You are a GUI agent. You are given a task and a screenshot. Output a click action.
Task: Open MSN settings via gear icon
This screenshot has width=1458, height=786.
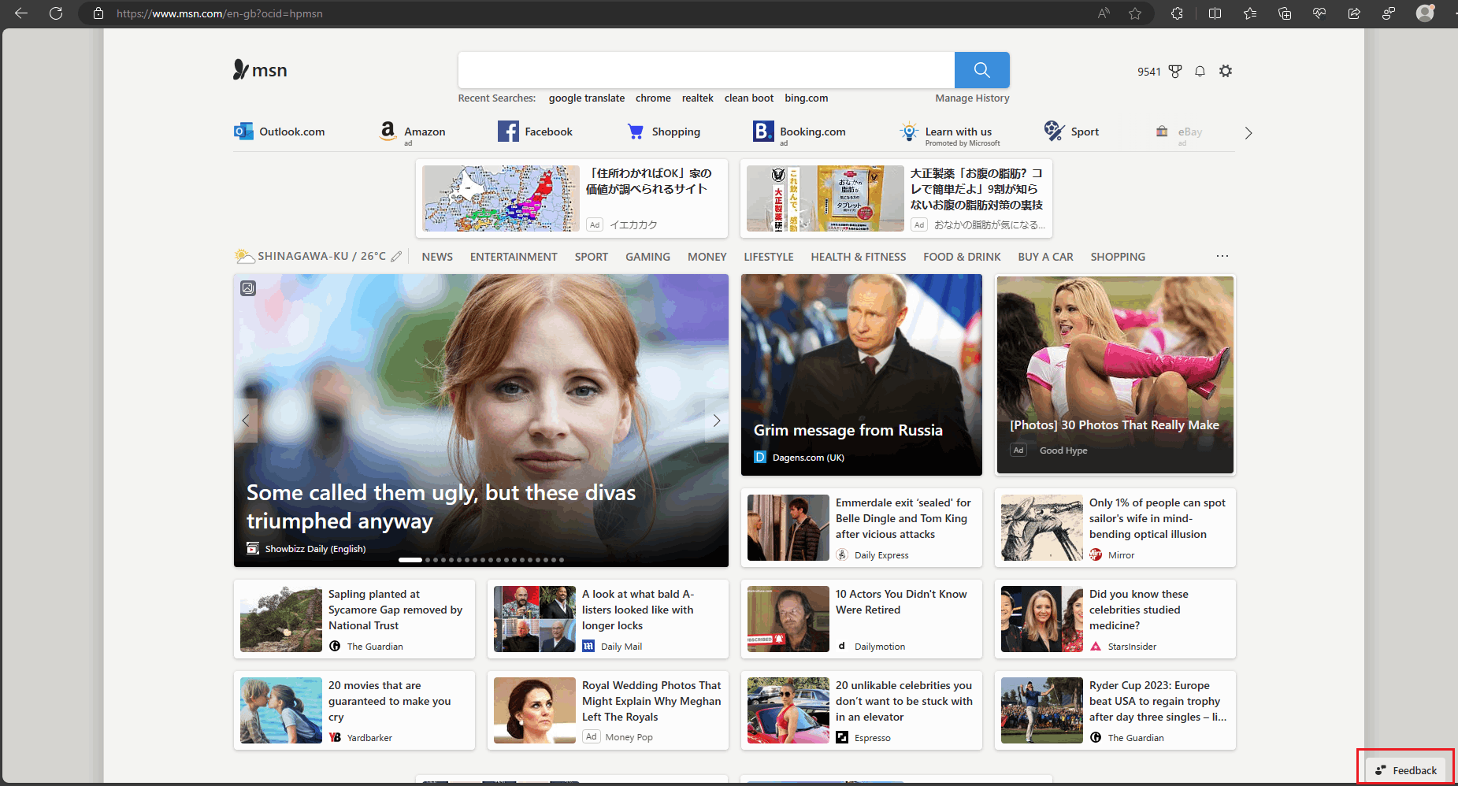click(x=1226, y=71)
